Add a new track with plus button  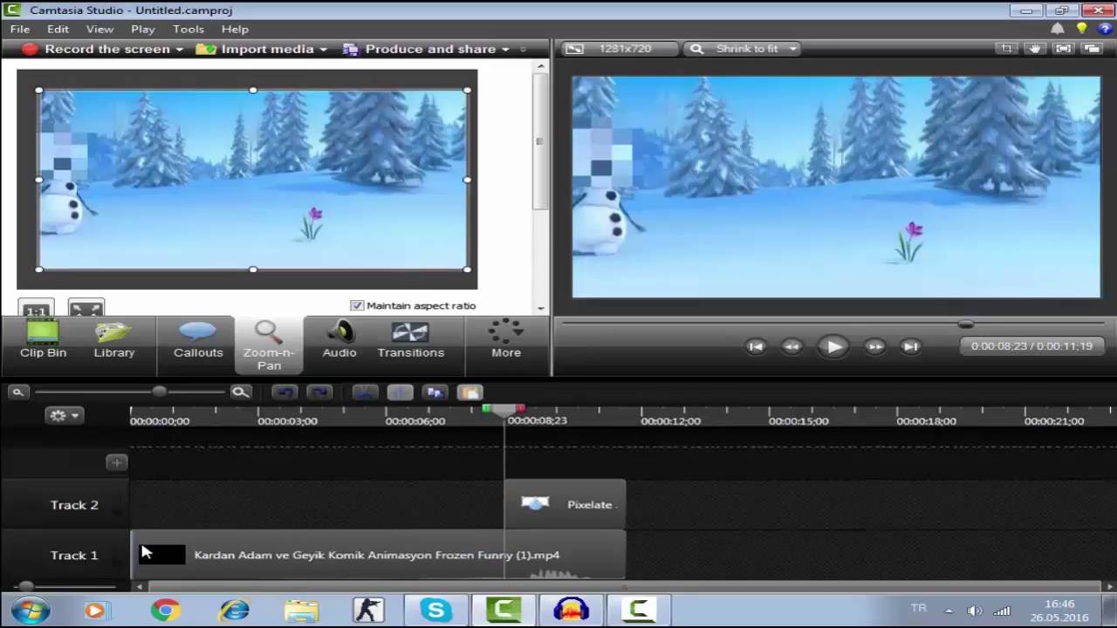click(116, 462)
